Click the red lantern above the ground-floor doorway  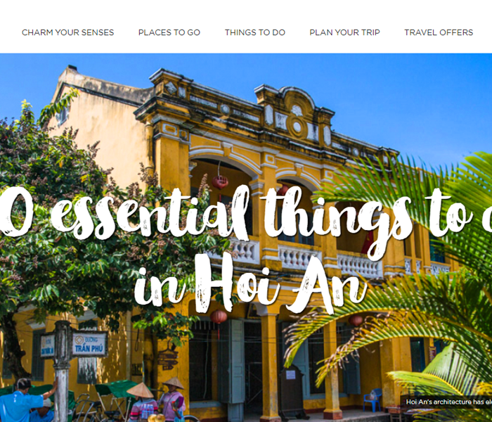pyautogui.click(x=219, y=316)
